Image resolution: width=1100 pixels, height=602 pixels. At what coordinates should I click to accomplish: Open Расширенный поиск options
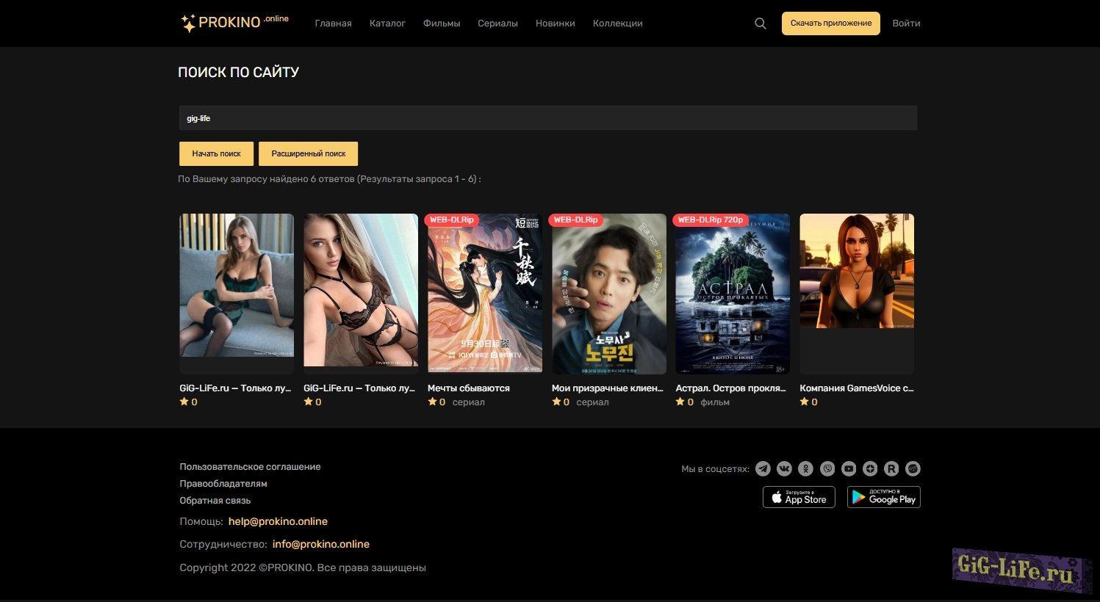tap(308, 153)
